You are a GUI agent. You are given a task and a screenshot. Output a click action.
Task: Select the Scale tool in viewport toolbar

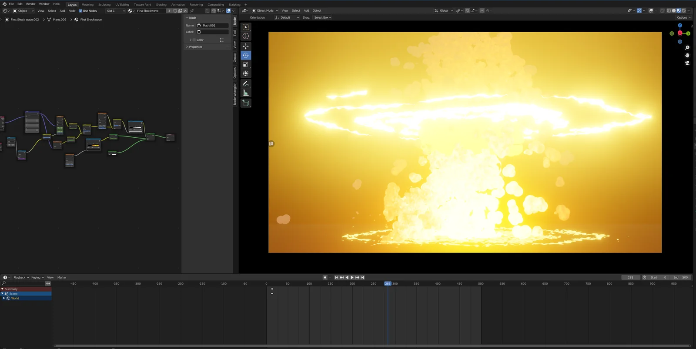pos(246,64)
